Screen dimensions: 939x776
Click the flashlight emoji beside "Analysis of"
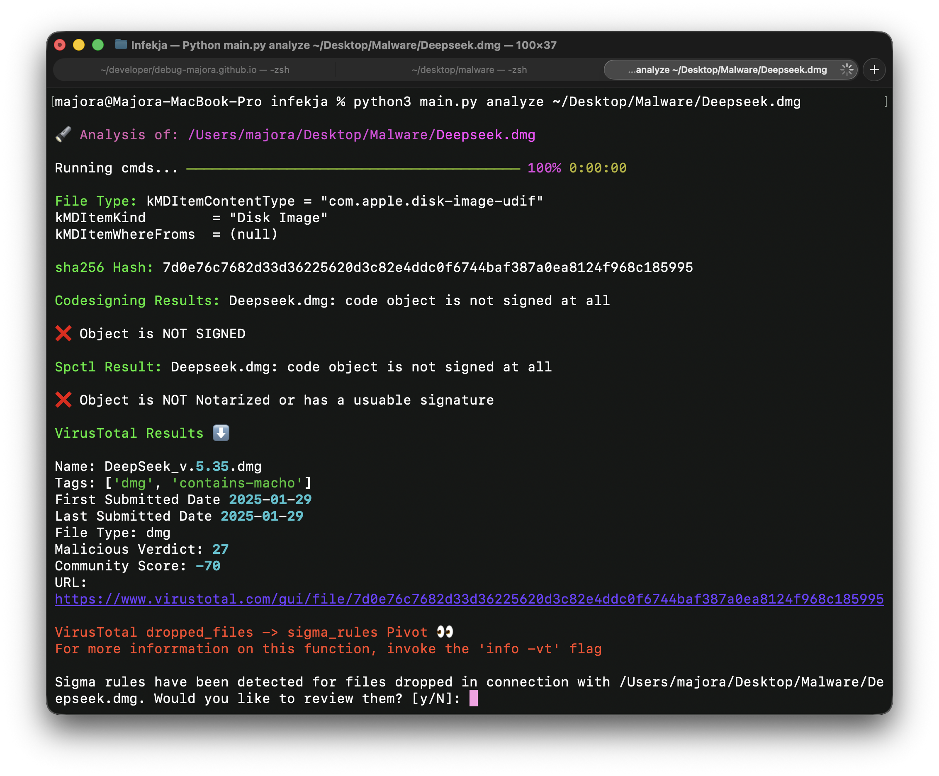[63, 134]
